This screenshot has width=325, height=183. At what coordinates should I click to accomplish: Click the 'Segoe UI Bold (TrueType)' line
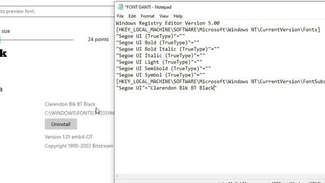click(158, 43)
